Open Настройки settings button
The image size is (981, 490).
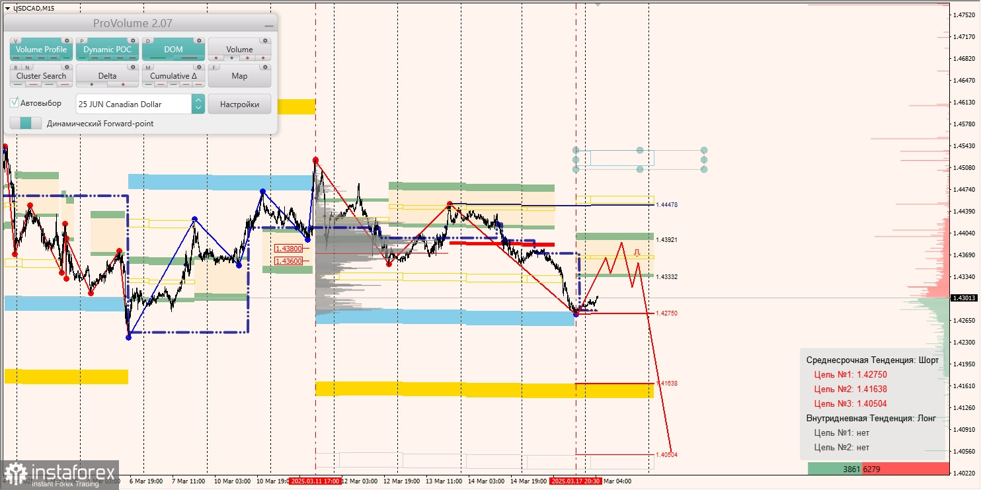239,104
